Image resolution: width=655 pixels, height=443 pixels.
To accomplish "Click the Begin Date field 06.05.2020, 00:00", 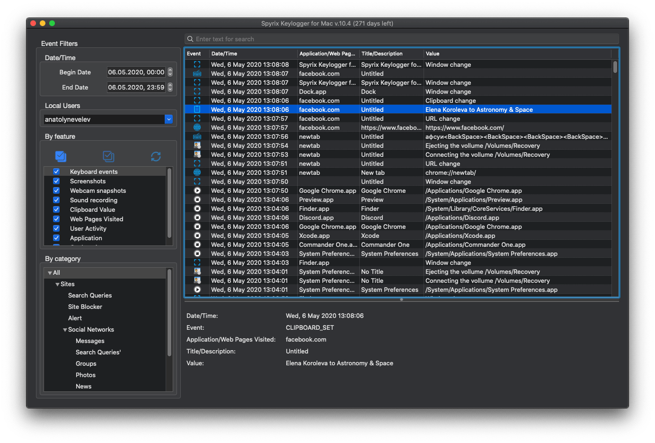I will (136, 72).
